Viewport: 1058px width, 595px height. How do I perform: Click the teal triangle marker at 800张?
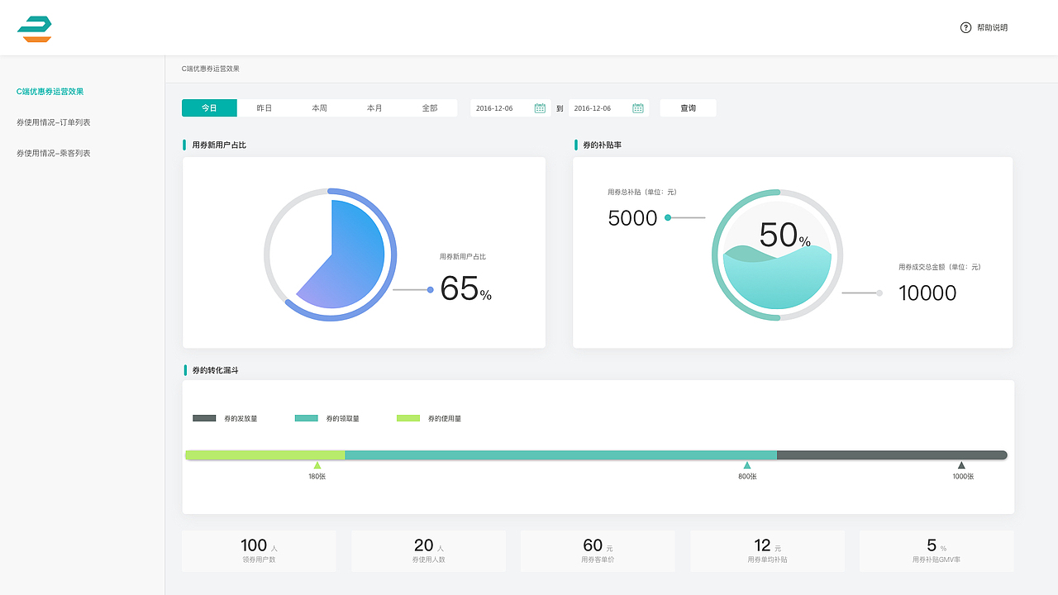tap(747, 465)
